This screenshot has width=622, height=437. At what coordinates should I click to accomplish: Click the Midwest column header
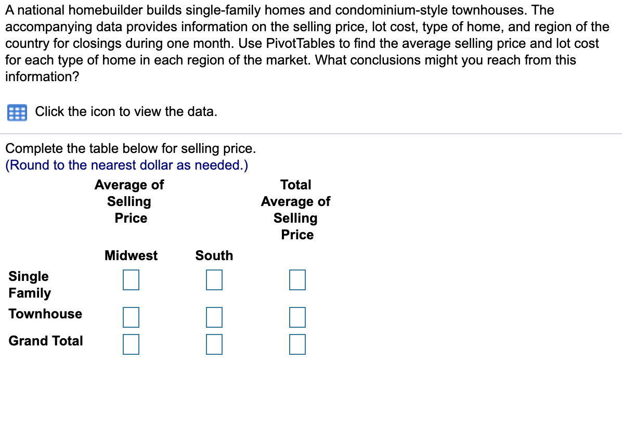(x=131, y=255)
